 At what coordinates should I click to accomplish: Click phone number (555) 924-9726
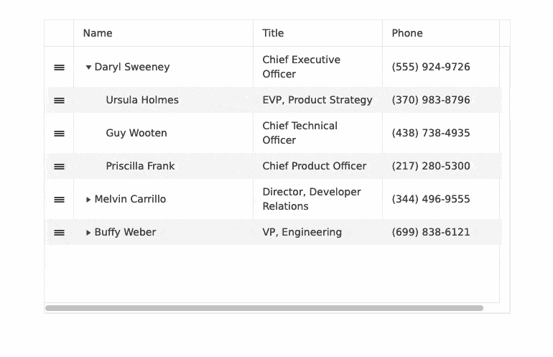(x=431, y=68)
